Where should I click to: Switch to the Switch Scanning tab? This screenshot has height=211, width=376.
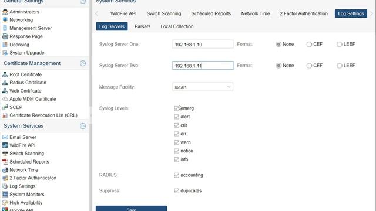pos(164,13)
